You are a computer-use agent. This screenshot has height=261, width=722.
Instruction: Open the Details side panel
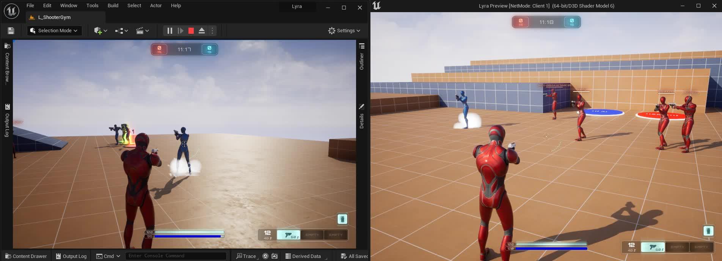(362, 116)
